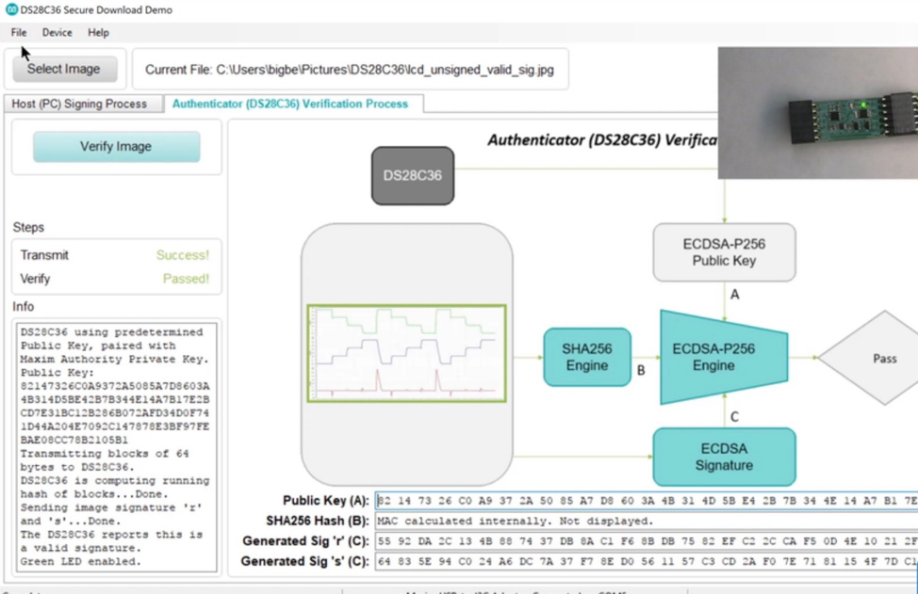Image resolution: width=918 pixels, height=594 pixels.
Task: Click the Current File path field
Action: (x=350, y=70)
